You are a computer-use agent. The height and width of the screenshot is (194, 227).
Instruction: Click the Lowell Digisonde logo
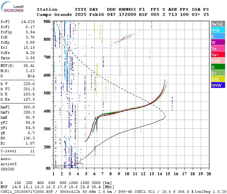(x=12, y=7)
